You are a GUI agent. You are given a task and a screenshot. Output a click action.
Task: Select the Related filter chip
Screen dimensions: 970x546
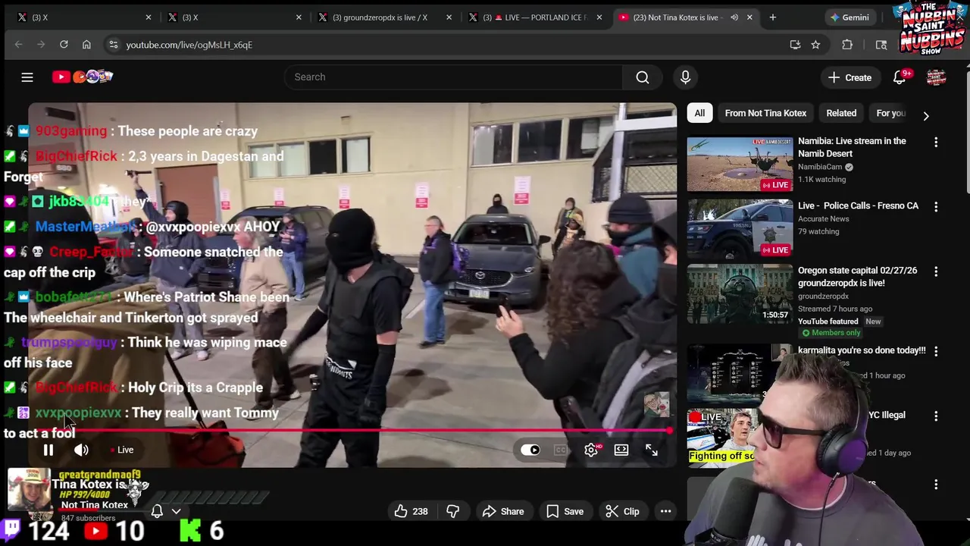coord(841,114)
